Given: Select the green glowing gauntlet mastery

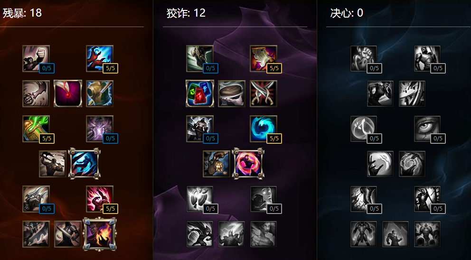Looking at the screenshot, I should (36, 129).
